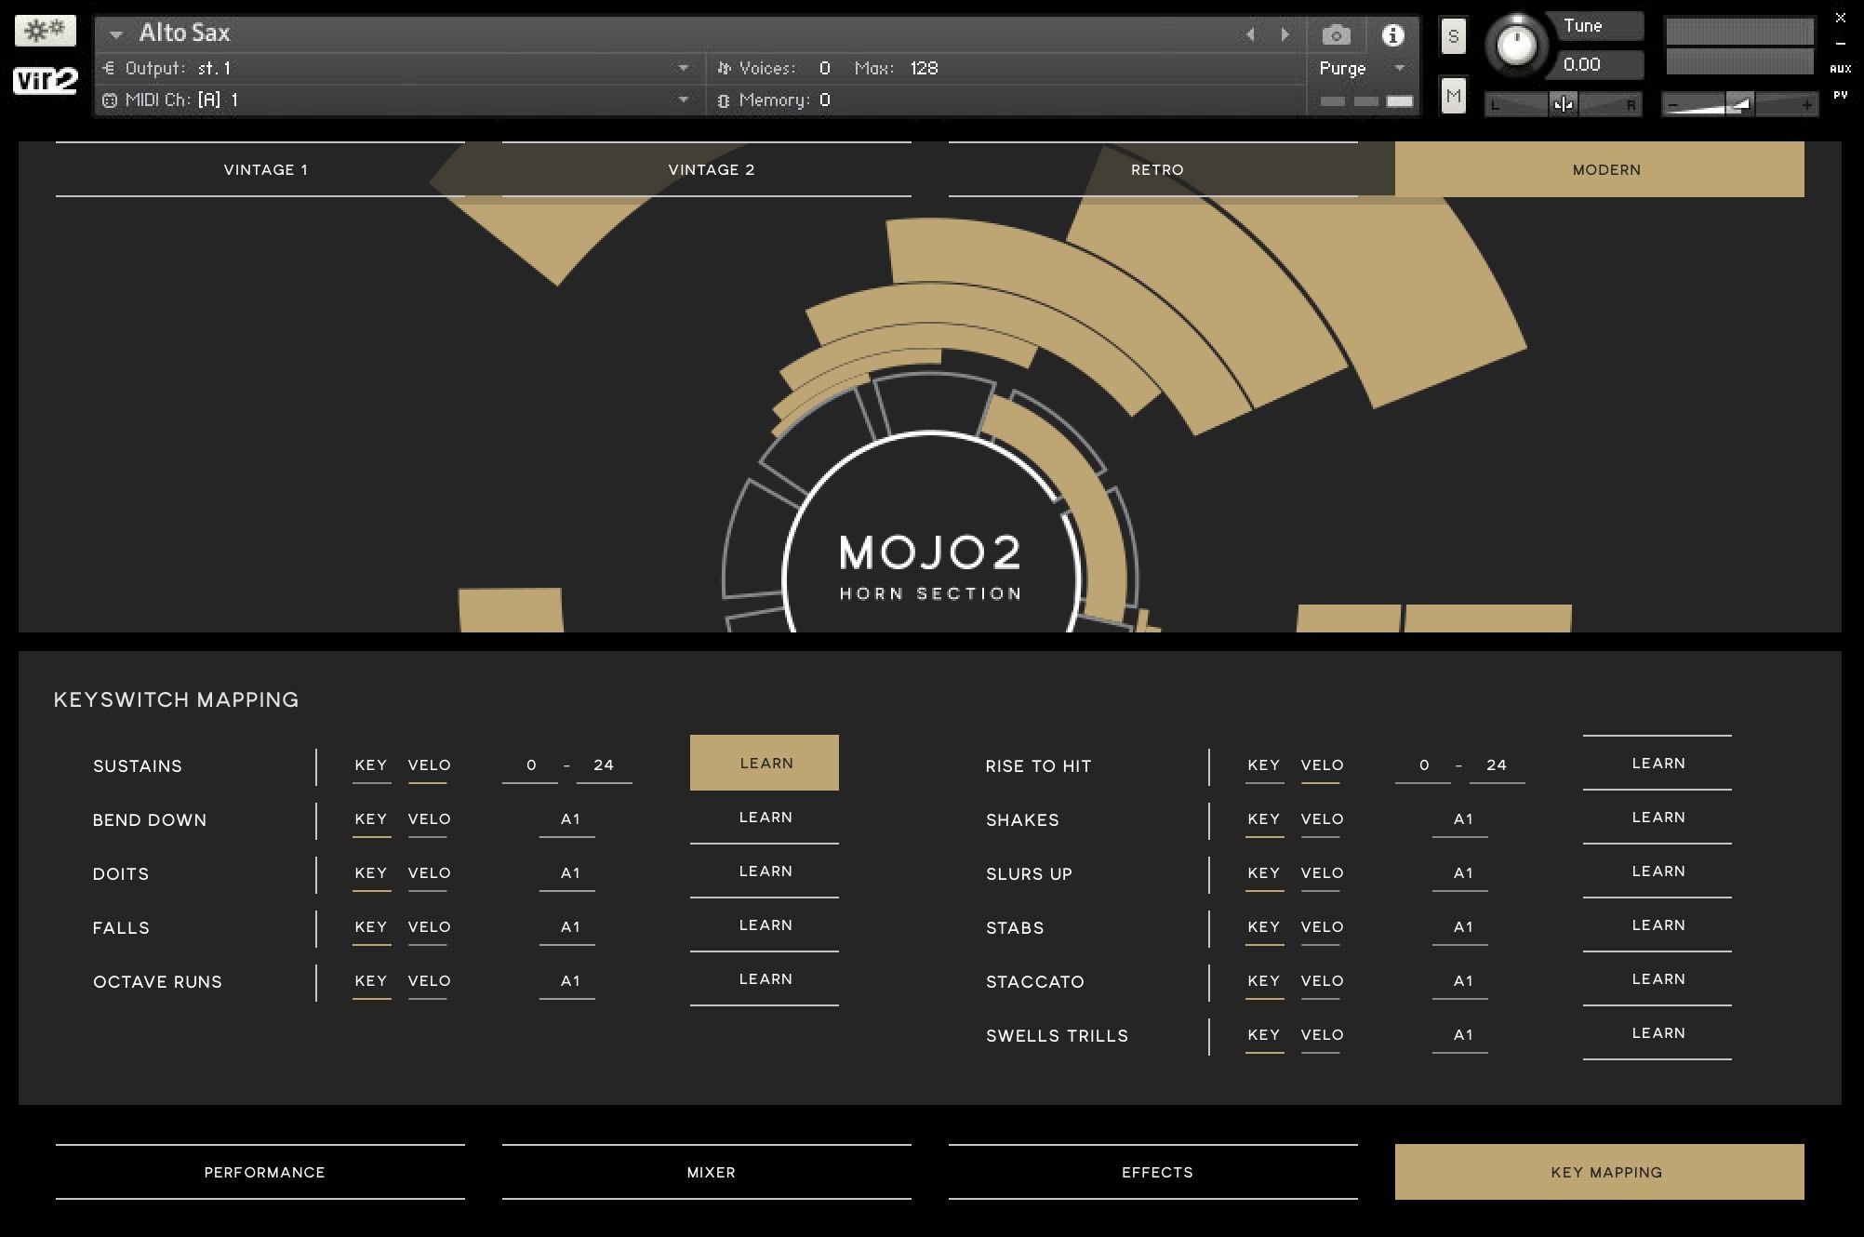The width and height of the screenshot is (1864, 1237).
Task: Open the snapshot camera icon
Action: 1336,35
